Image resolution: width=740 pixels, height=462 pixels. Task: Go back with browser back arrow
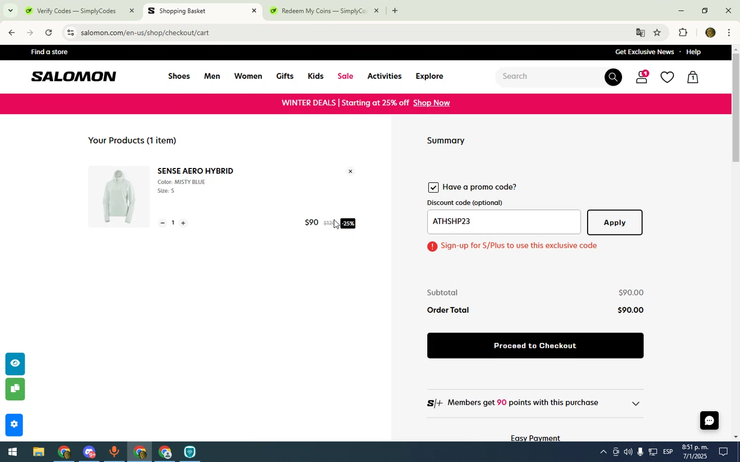[x=11, y=33]
